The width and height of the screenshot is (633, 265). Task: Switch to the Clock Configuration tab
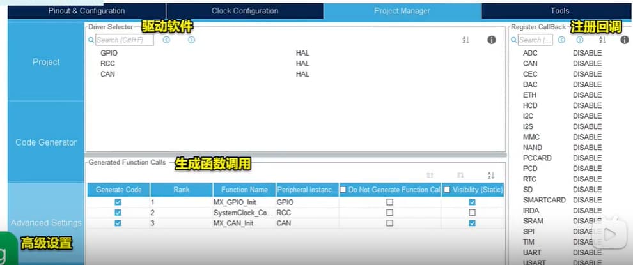pos(245,11)
